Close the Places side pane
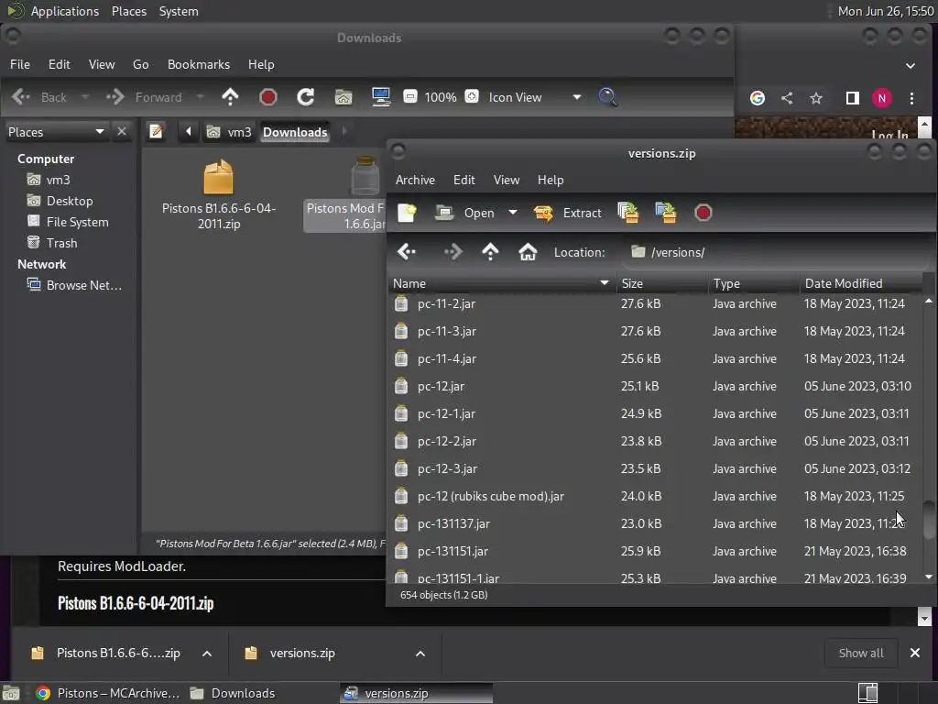938x704 pixels. [x=122, y=132]
